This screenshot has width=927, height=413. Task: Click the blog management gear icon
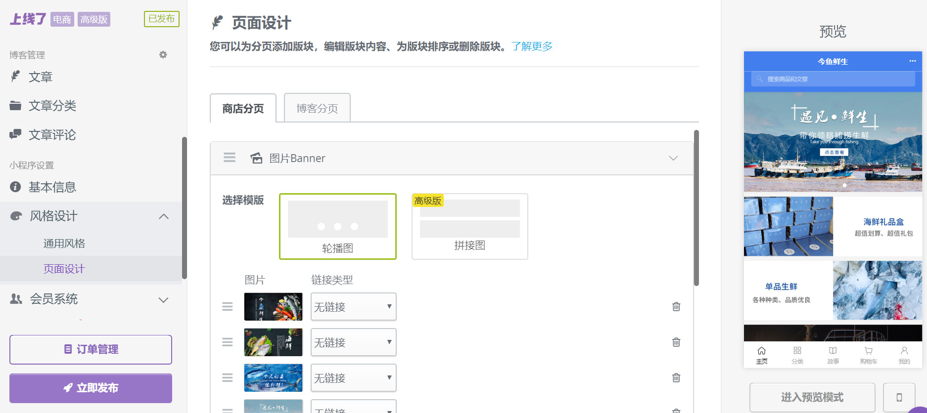coord(163,55)
